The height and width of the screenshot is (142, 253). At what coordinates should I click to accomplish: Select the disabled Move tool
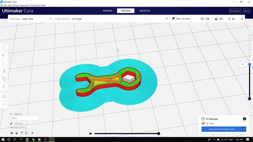click(4, 47)
